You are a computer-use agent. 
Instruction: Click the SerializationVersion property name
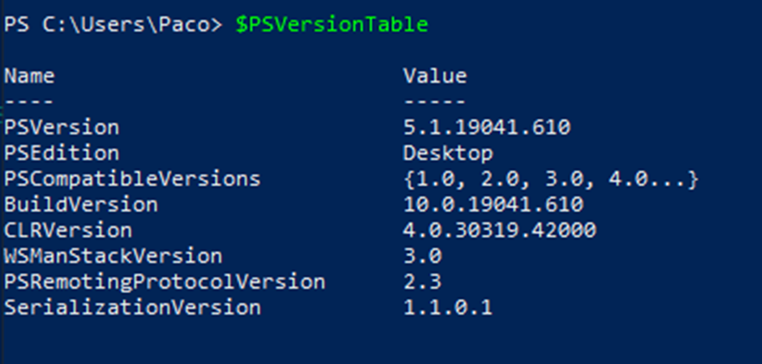click(132, 307)
